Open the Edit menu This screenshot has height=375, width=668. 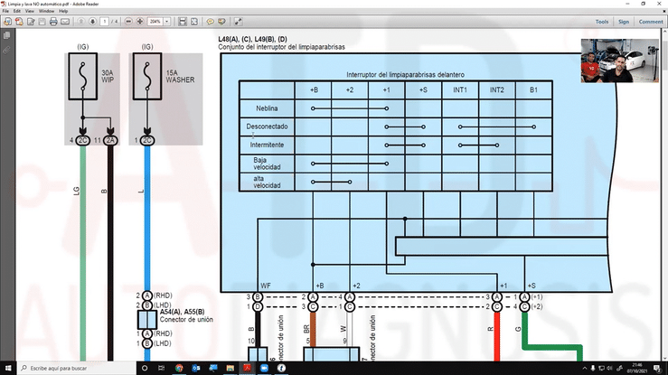(x=17, y=11)
